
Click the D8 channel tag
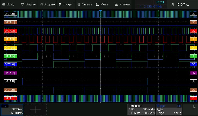pos(193,81)
